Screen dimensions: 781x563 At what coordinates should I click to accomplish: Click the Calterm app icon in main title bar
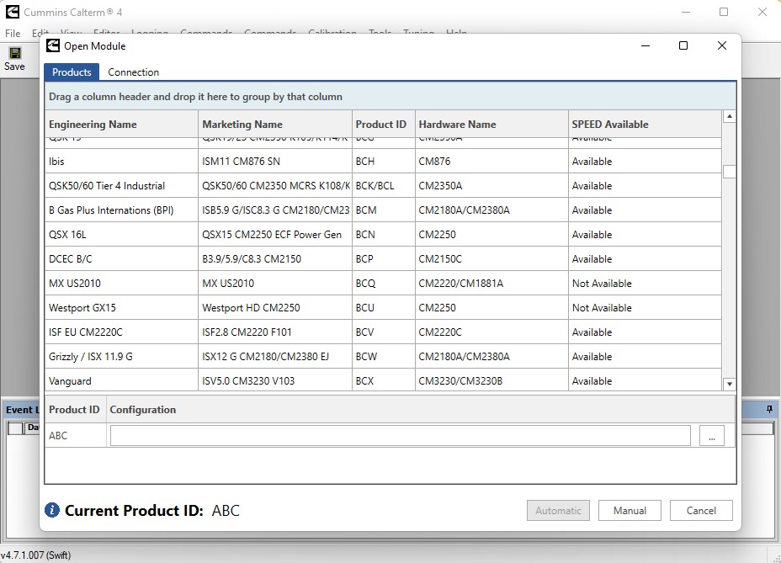13,12
